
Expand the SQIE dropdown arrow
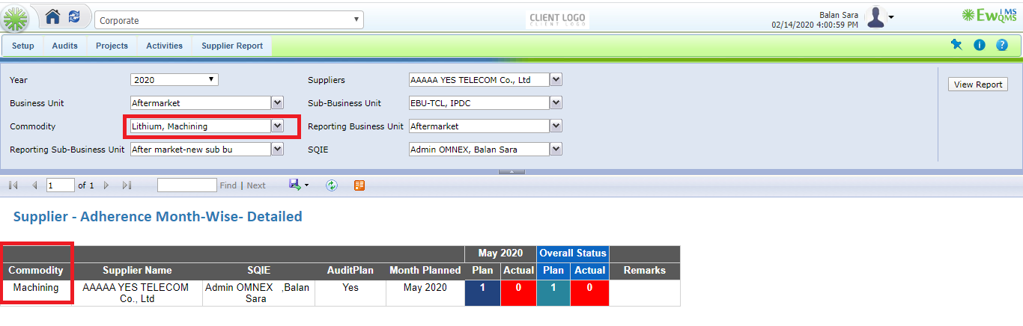[x=556, y=150]
